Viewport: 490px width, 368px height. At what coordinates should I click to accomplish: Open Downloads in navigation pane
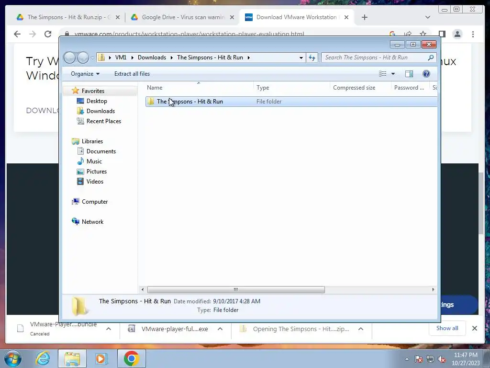(100, 111)
